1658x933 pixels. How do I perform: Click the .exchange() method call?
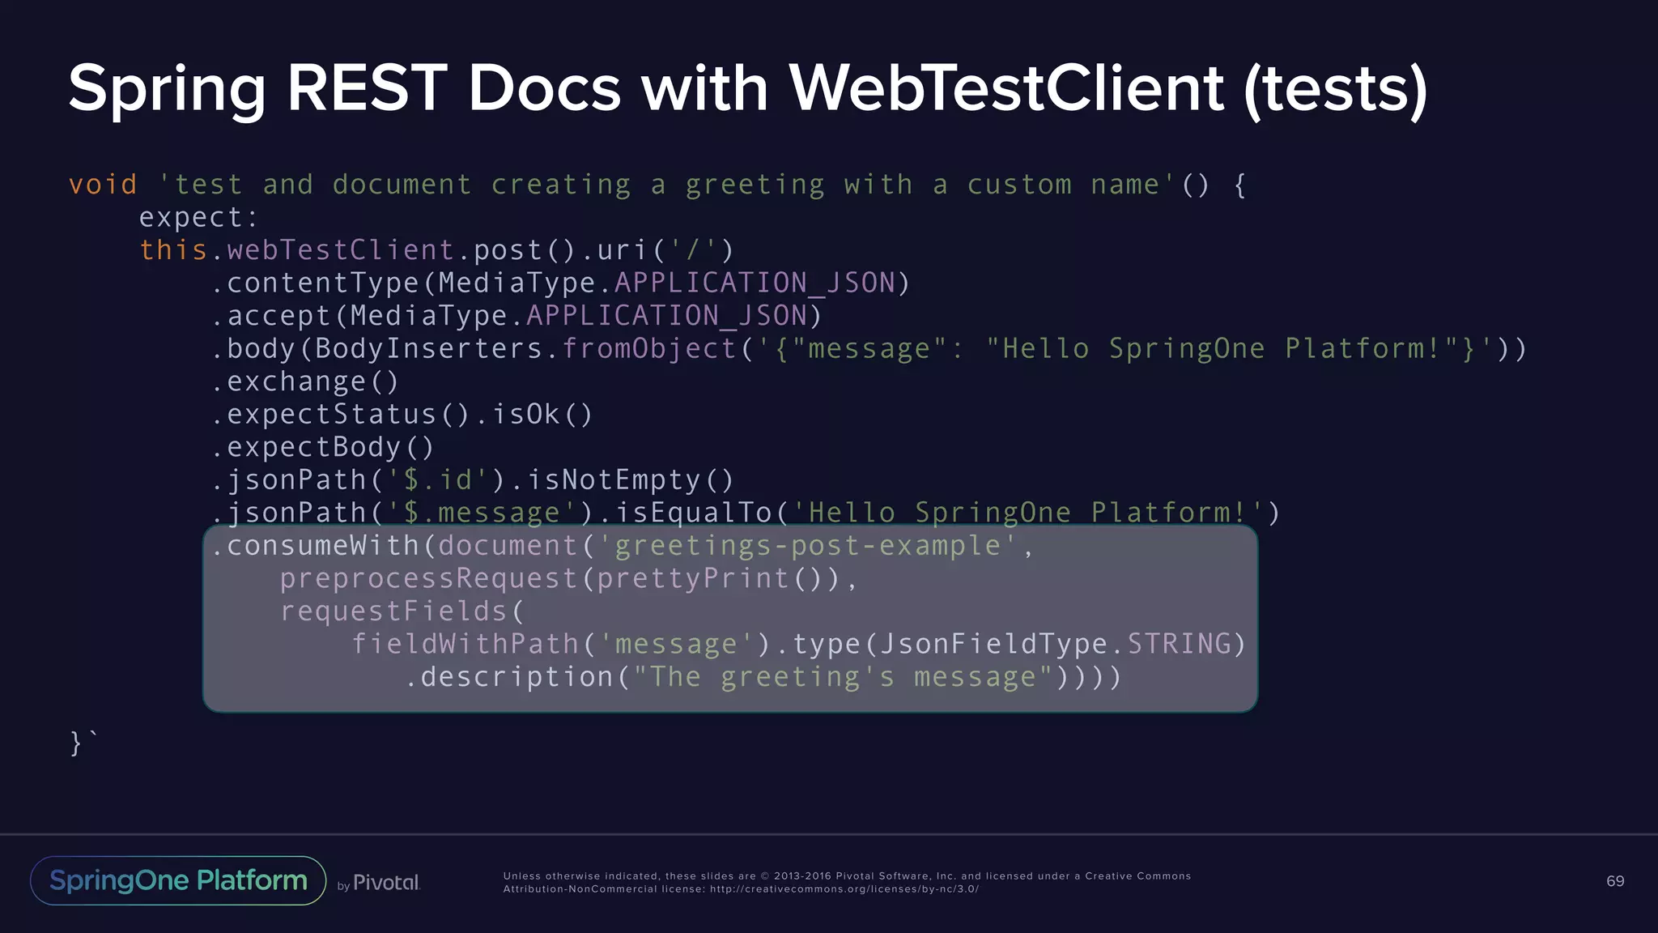305,381
